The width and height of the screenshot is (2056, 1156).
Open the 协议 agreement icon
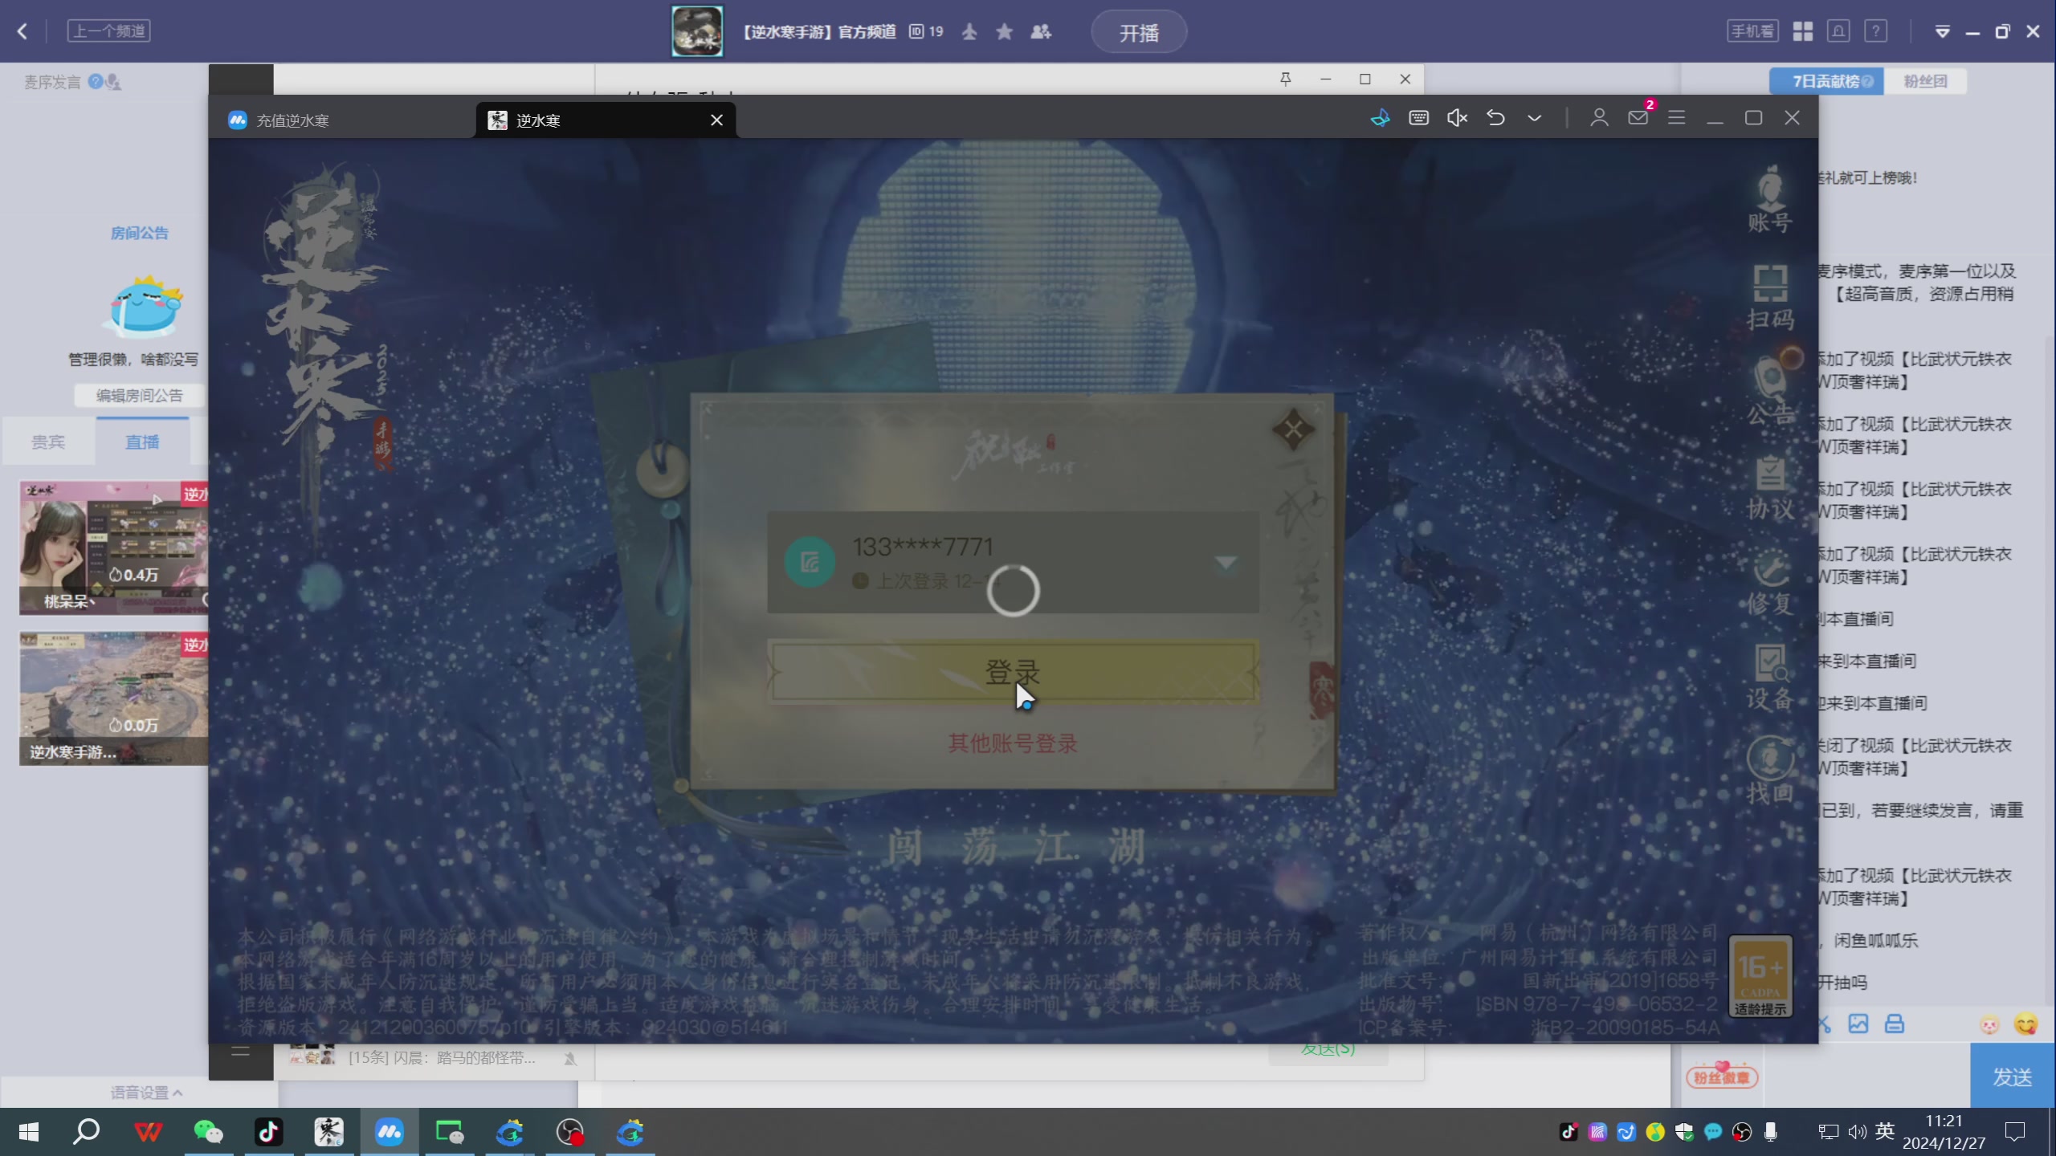(1770, 488)
